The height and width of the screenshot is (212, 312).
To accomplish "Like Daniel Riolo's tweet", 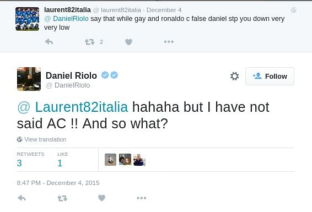I will tap(101, 198).
